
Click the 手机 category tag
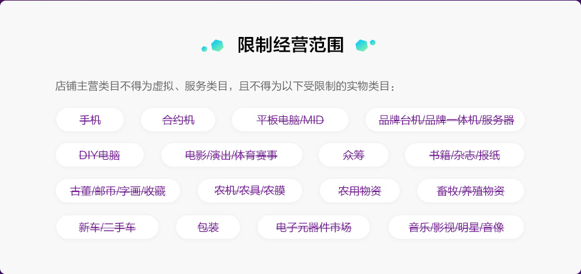click(x=90, y=120)
